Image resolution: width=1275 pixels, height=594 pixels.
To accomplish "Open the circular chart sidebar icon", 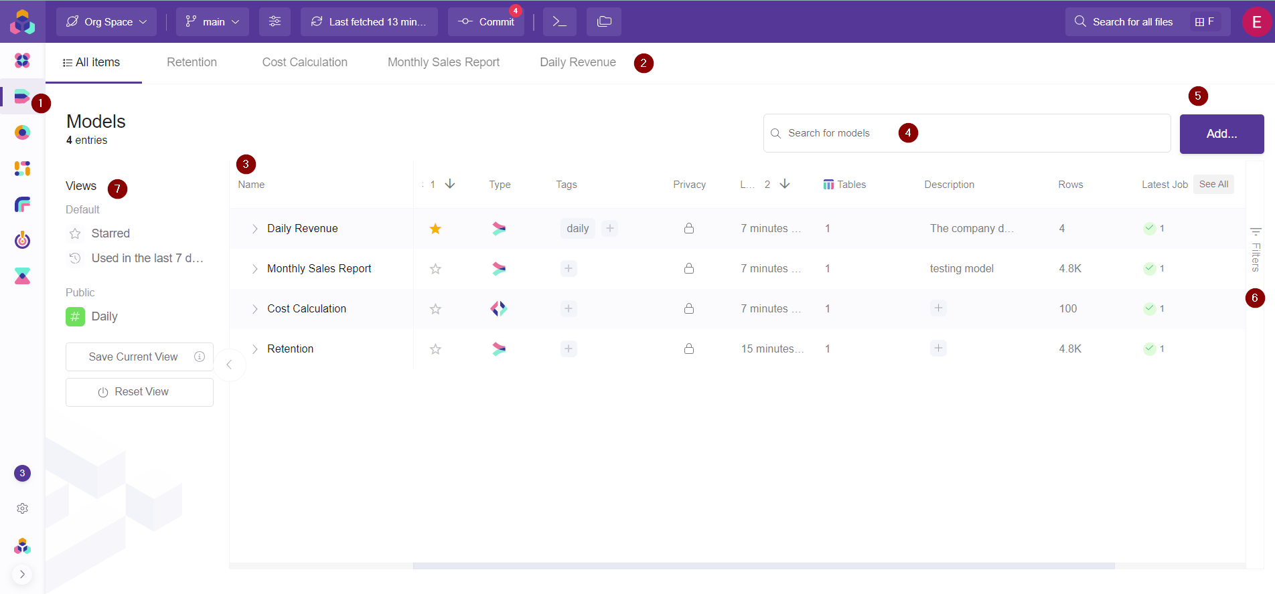I will pyautogui.click(x=22, y=132).
